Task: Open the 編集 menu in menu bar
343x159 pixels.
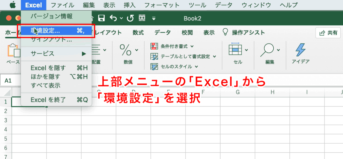Action: pos(89,5)
